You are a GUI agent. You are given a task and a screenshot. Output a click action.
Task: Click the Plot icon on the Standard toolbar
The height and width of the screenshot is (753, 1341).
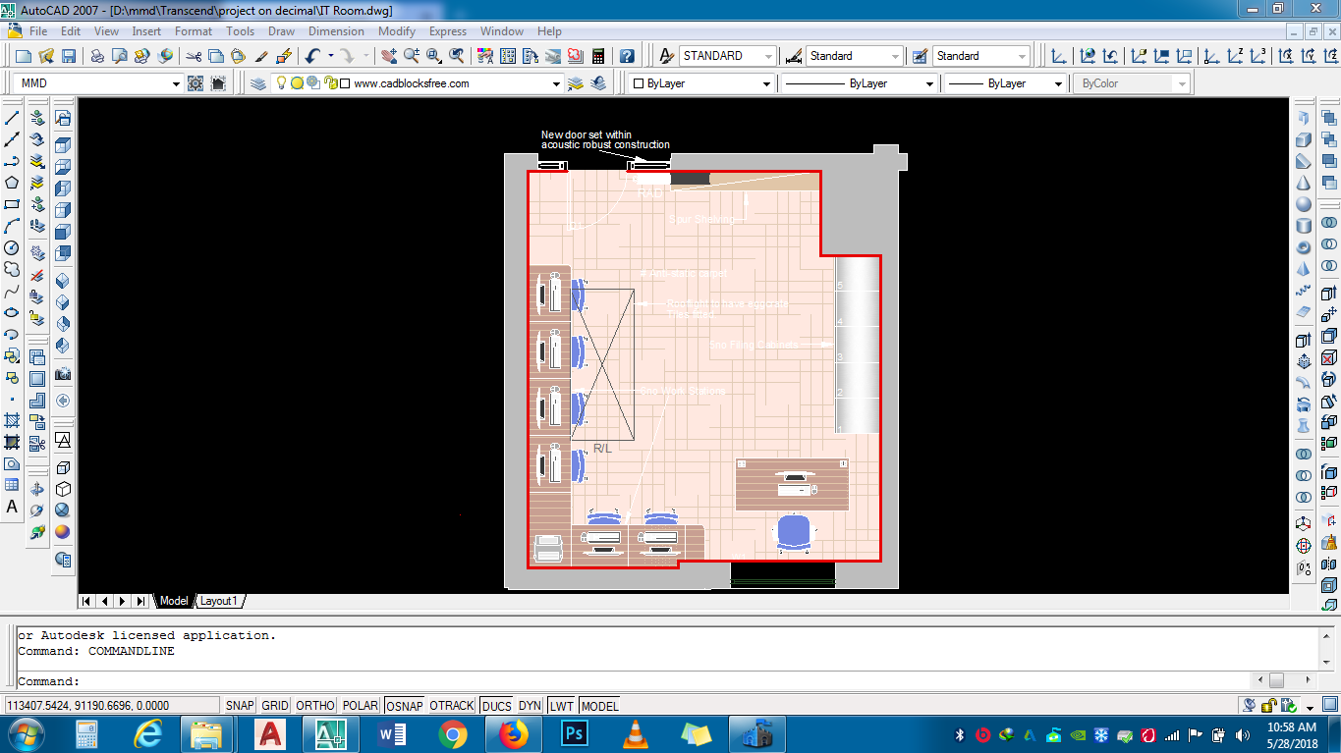(96, 56)
